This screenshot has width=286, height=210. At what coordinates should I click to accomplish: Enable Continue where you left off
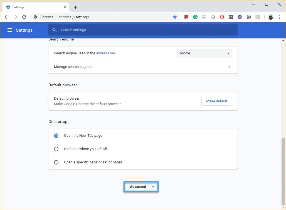tap(56, 149)
